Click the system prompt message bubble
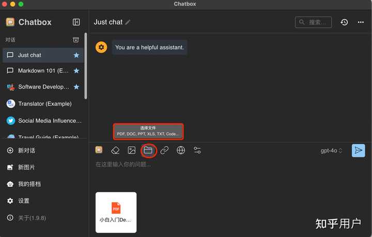The height and width of the screenshot is (237, 372). tap(149, 47)
